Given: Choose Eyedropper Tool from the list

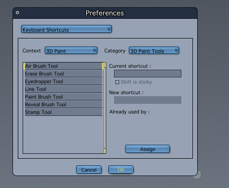Looking at the screenshot, I should [64, 81].
